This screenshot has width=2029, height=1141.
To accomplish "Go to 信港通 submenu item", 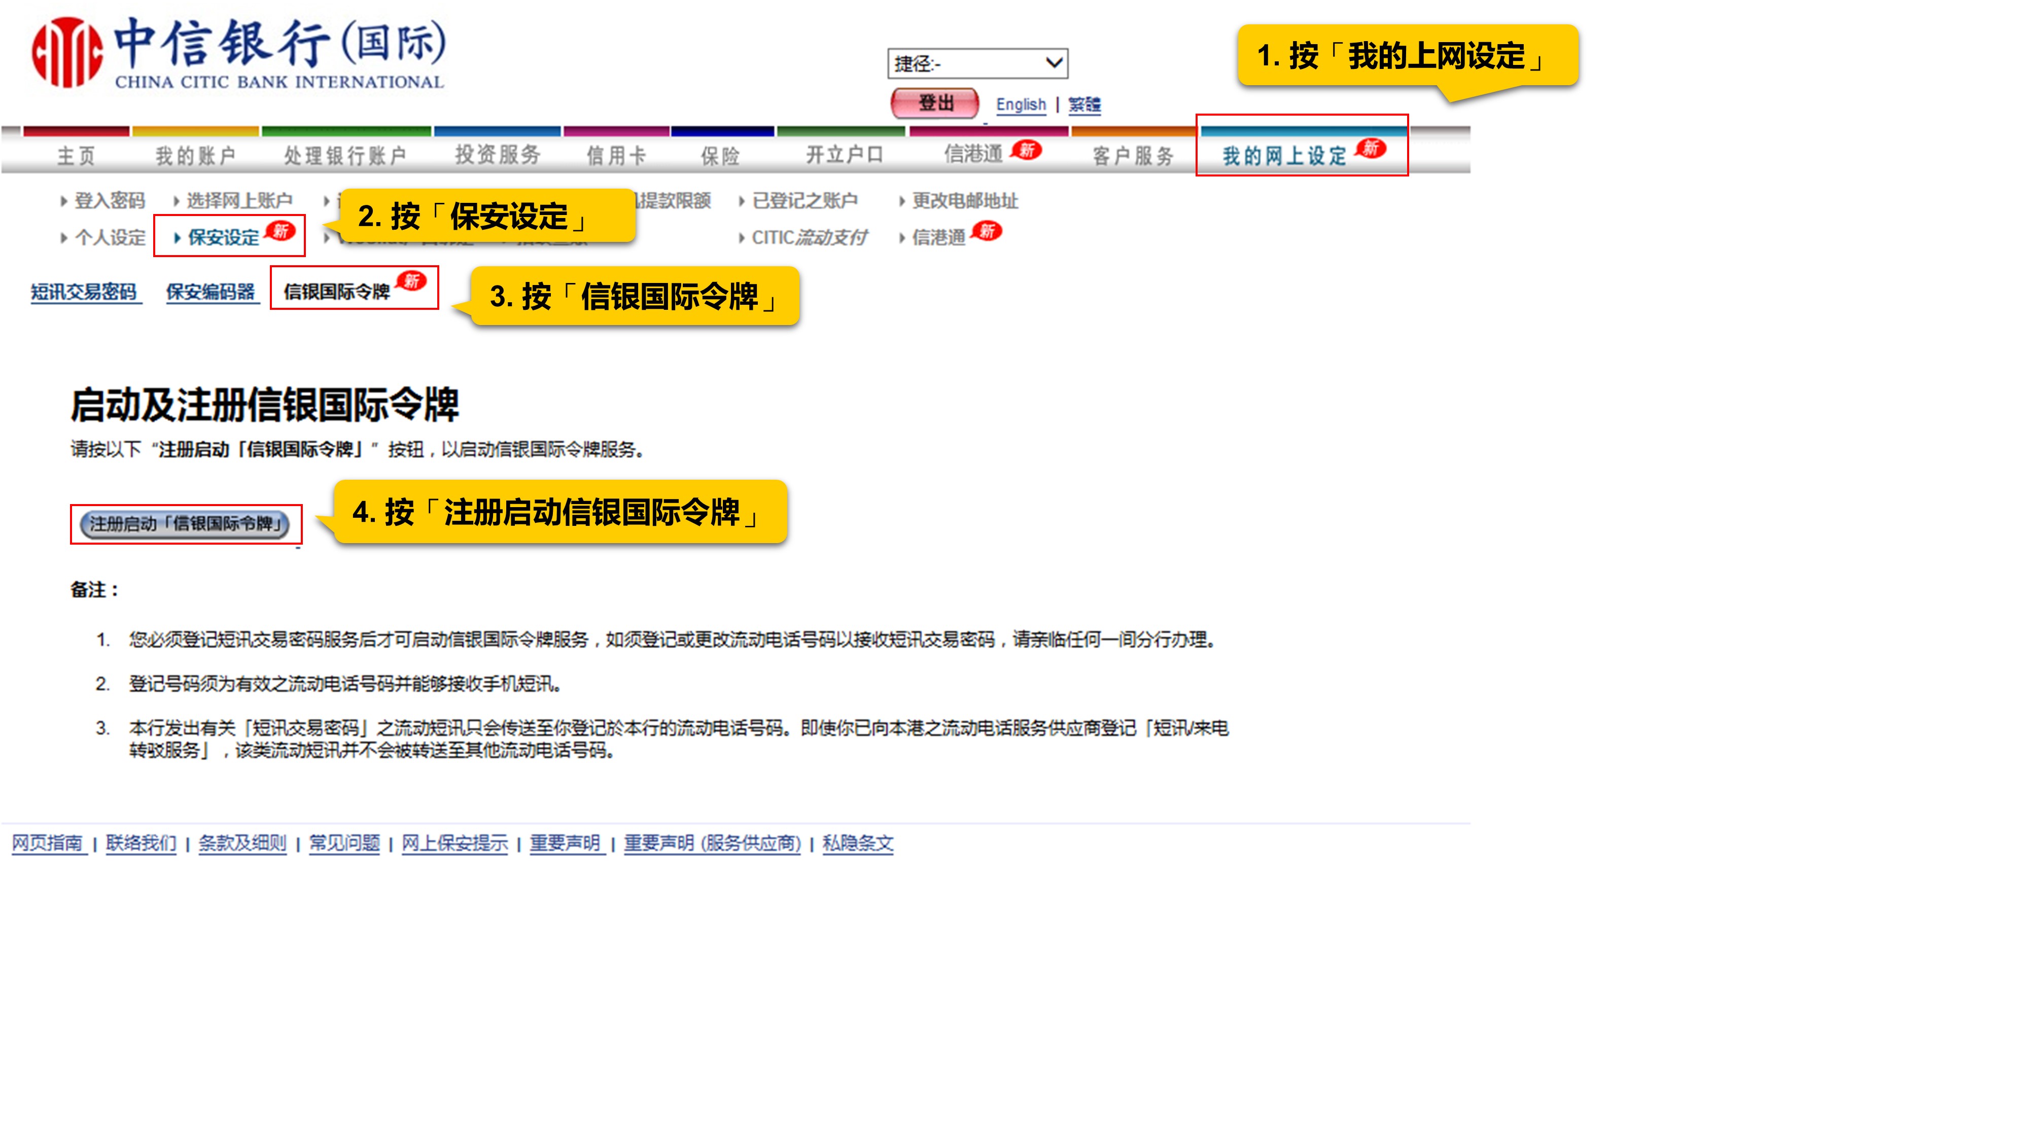I will pos(939,237).
